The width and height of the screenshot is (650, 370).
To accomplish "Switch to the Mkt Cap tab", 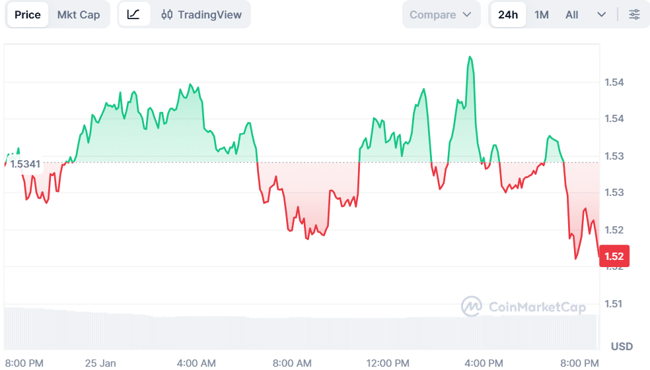I will [79, 15].
